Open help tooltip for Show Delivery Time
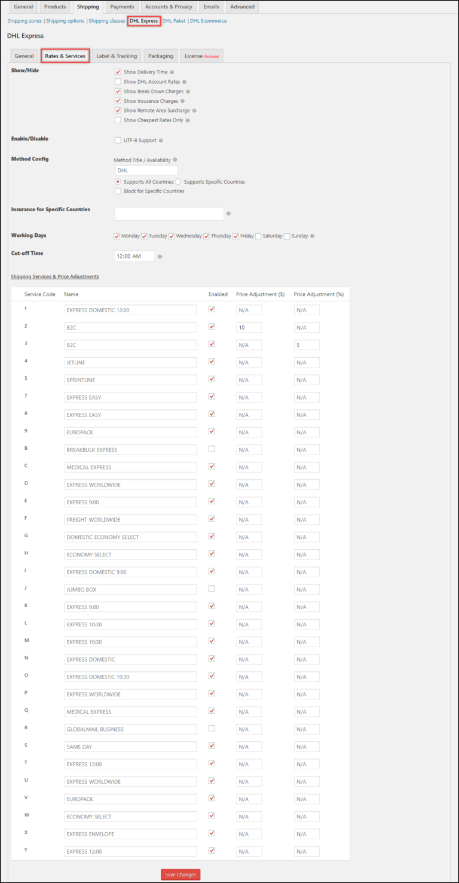The image size is (459, 883). tap(172, 72)
